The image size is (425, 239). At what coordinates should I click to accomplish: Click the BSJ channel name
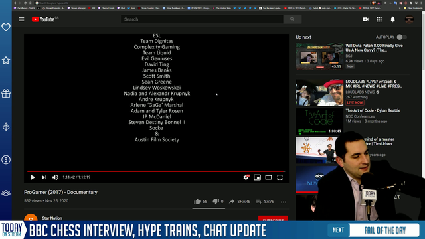[x=349, y=56]
